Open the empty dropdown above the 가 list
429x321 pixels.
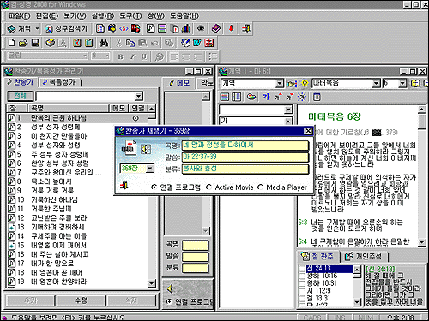pos(288,110)
